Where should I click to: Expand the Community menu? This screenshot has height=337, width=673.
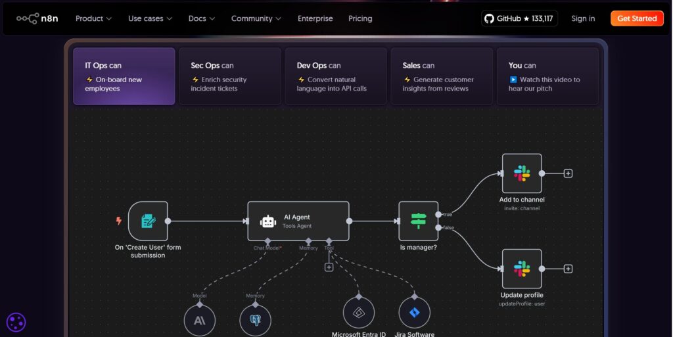256,18
